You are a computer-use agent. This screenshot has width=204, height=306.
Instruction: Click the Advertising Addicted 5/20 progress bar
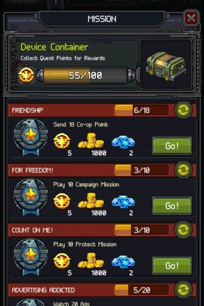pos(142,290)
